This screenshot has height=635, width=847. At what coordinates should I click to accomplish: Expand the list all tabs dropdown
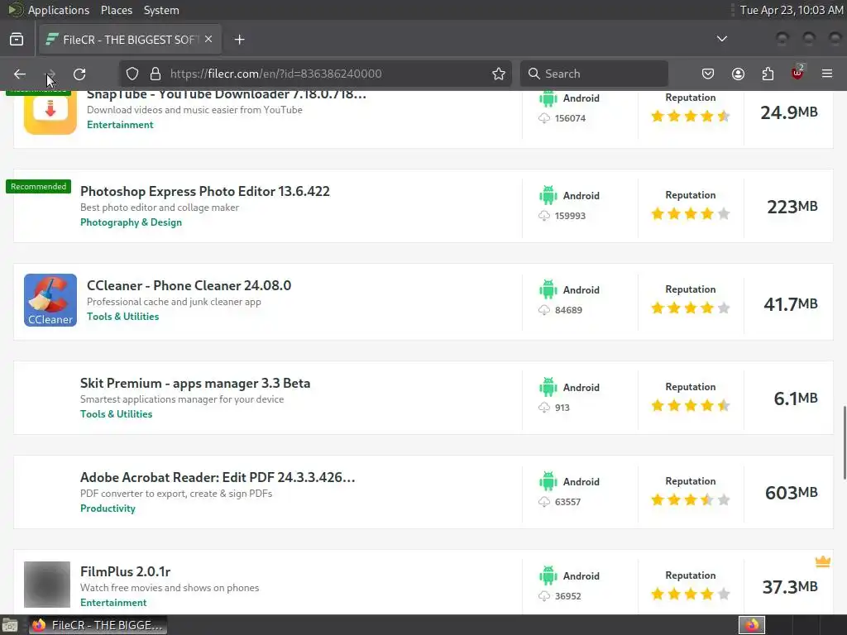(x=721, y=39)
